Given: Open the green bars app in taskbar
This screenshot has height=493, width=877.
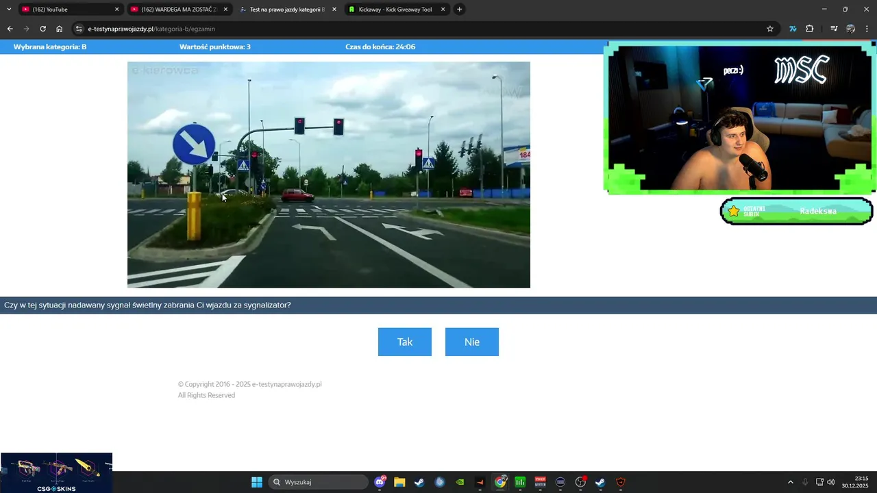Looking at the screenshot, I should [x=521, y=482].
